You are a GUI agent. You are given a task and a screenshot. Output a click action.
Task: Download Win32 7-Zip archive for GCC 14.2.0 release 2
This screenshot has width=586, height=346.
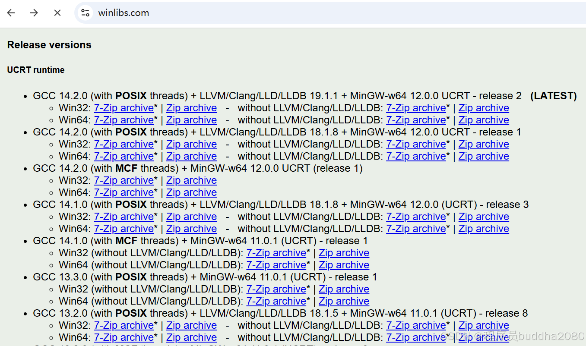point(124,108)
